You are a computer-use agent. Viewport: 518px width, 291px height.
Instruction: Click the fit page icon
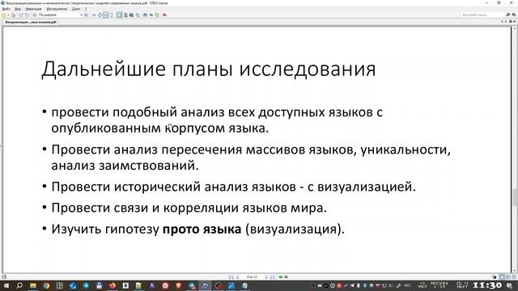(x=100, y=15)
